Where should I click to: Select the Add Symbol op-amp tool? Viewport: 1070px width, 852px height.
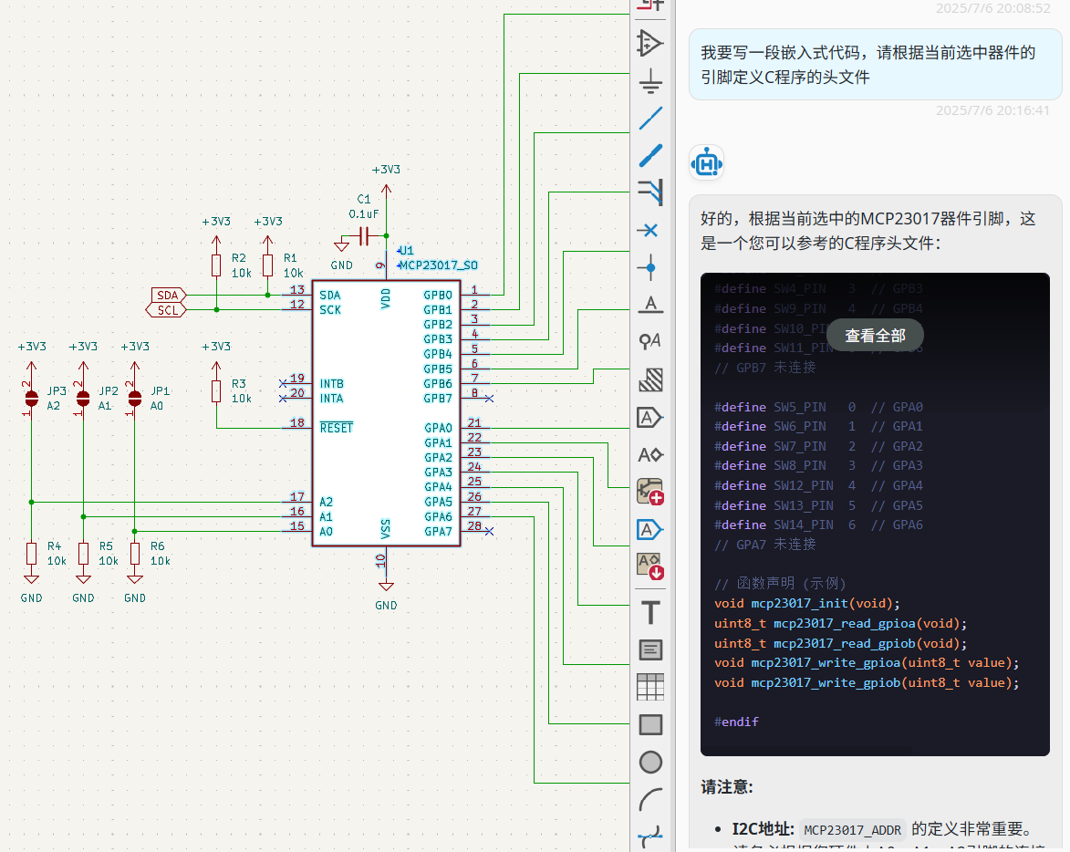650,43
